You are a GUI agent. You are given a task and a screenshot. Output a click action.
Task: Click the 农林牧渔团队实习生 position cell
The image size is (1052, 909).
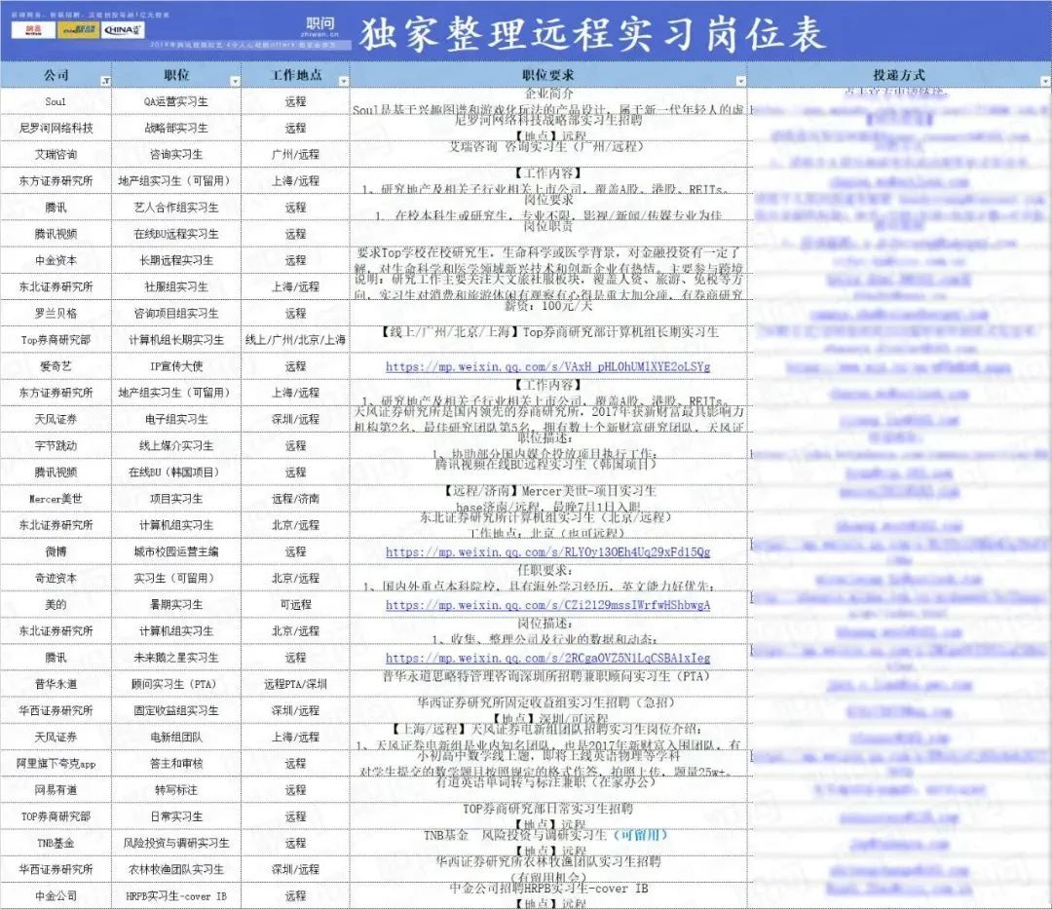click(x=175, y=869)
